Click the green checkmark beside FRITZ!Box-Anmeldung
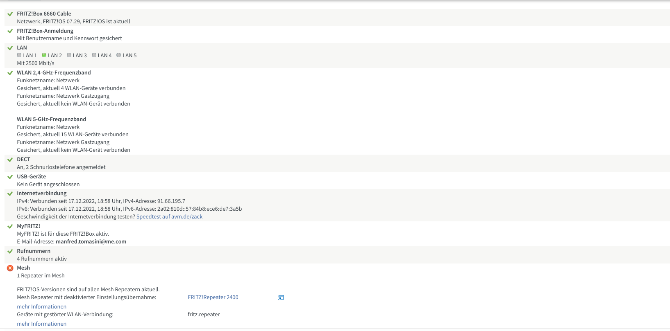This screenshot has width=670, height=331. coord(10,31)
